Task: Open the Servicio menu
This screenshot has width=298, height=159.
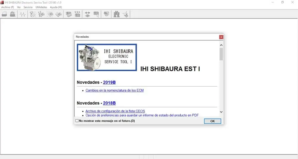Action: [28, 7]
